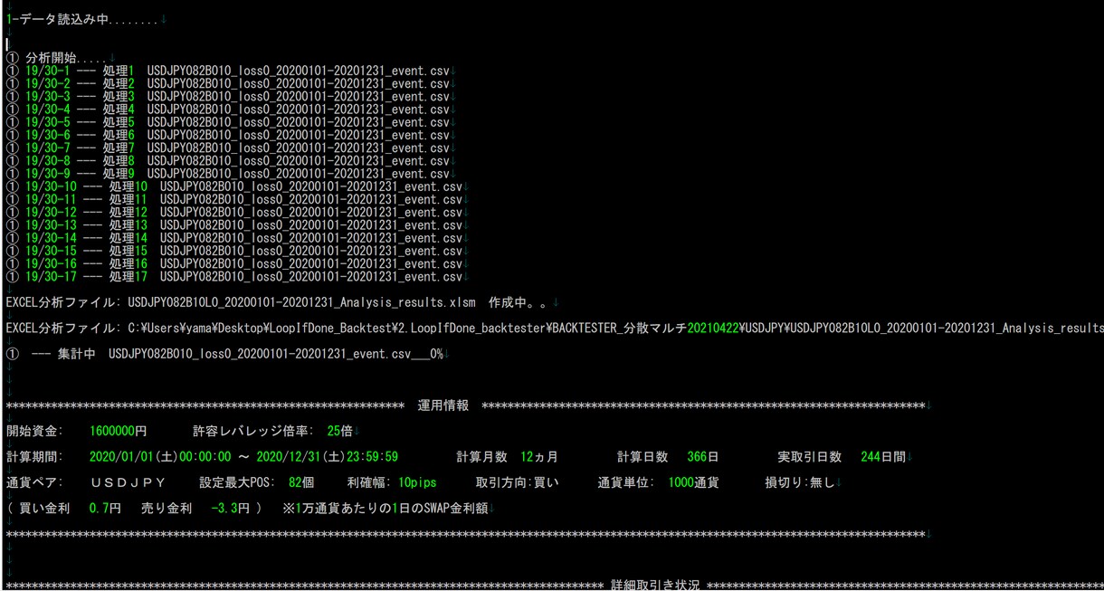Click the "処理14" label
The width and height of the screenshot is (1104, 591).
[128, 237]
